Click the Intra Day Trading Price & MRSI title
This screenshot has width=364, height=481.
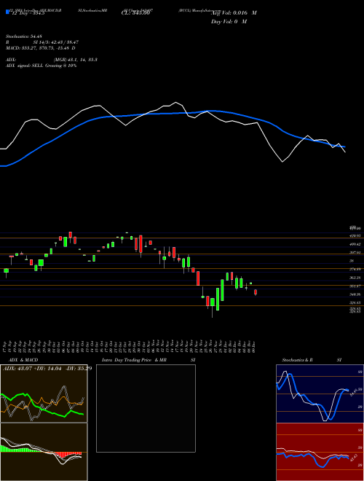pos(149,360)
